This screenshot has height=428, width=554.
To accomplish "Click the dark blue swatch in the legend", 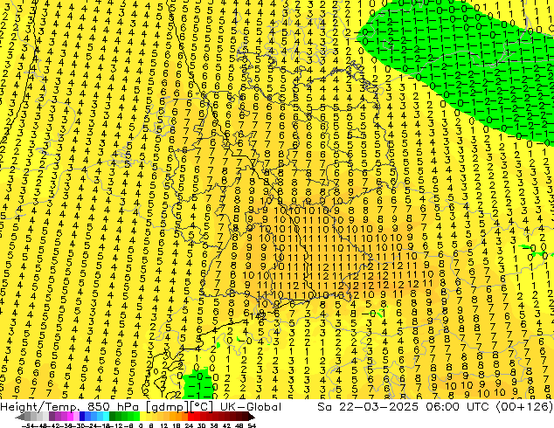I will pos(82,417).
